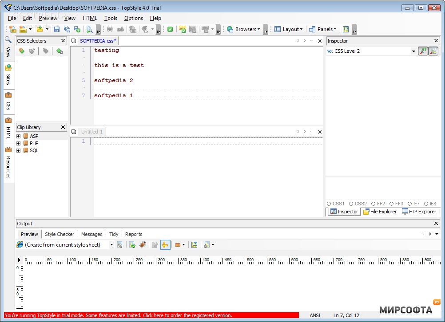Create a new CSS style sheet

coord(13,29)
